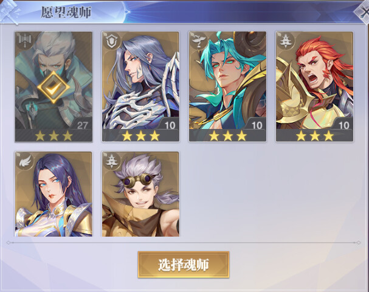This screenshot has height=292, width=369.
Task: Click the golden checkmark on masked character
Action: 53,88
